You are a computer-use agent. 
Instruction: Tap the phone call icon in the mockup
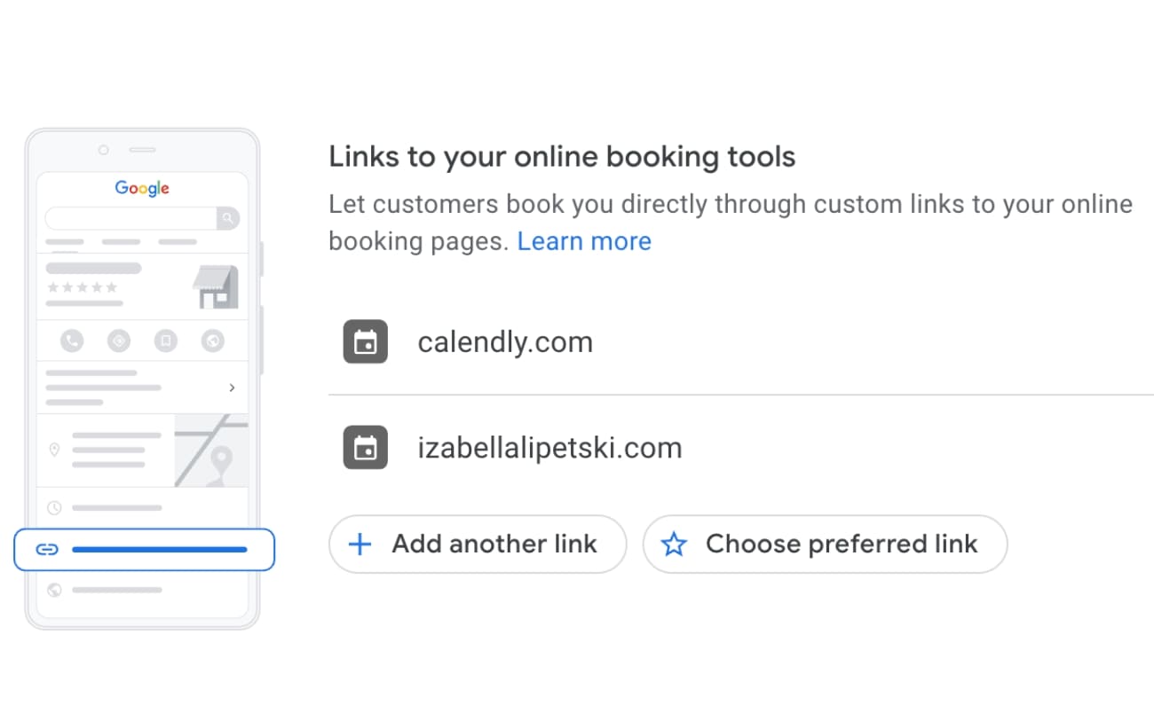(72, 340)
